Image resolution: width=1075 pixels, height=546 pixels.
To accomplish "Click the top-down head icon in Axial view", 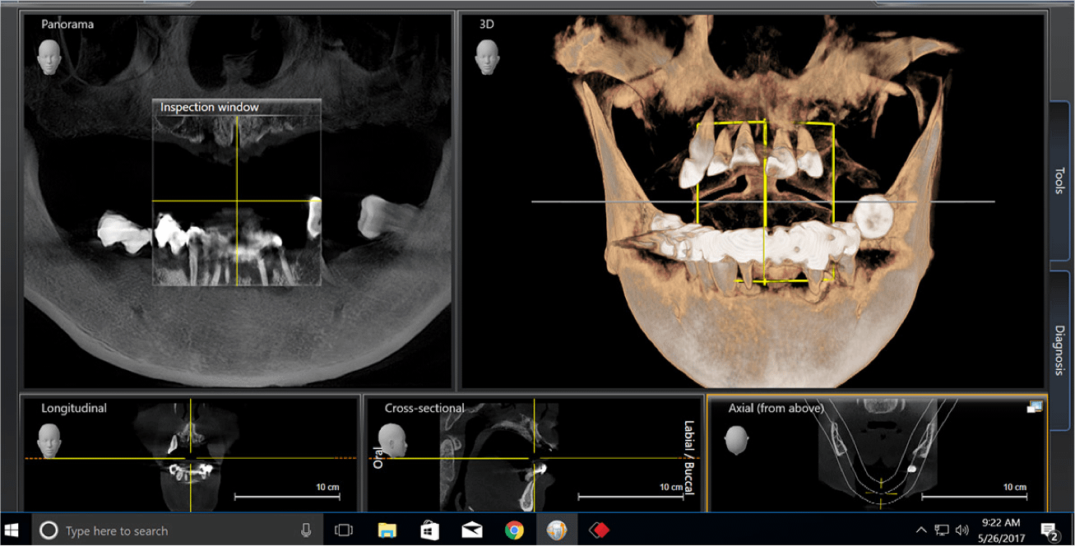I will [737, 440].
